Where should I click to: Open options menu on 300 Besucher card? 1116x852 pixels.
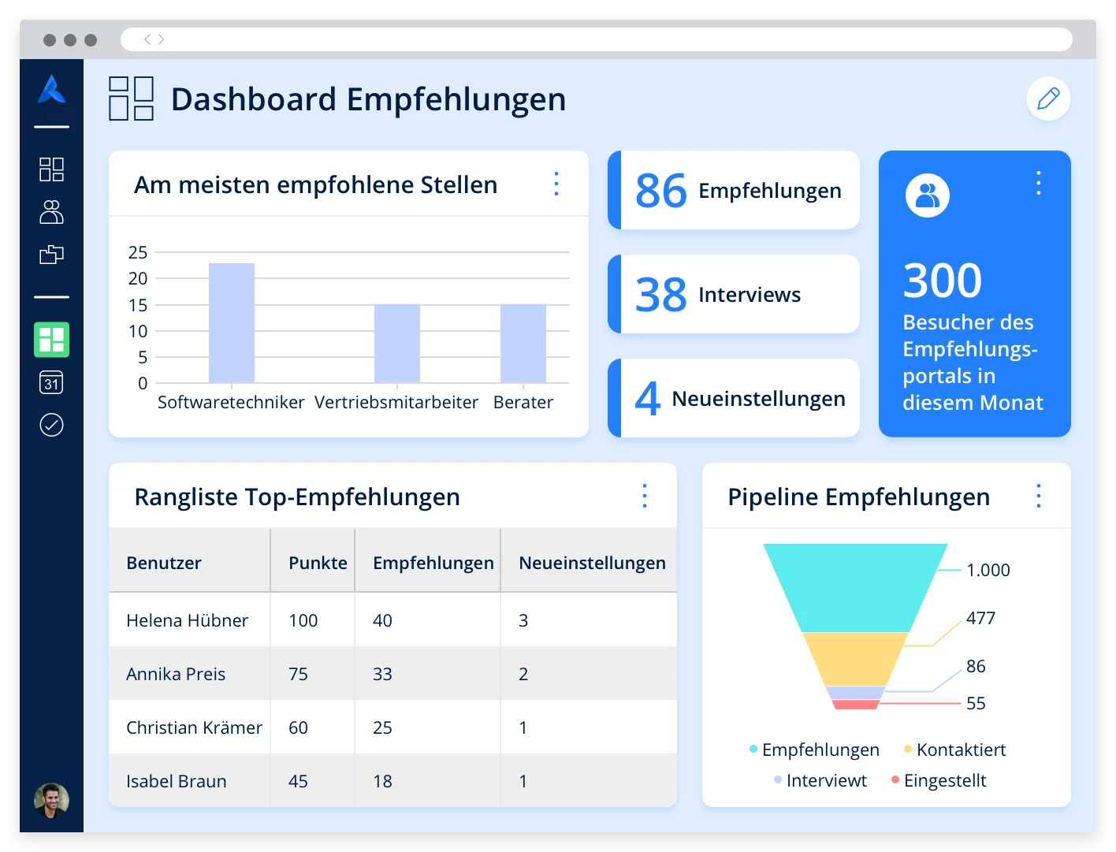[1039, 183]
